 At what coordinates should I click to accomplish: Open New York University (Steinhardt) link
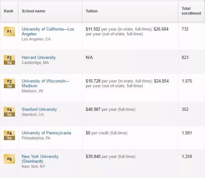point(40,159)
